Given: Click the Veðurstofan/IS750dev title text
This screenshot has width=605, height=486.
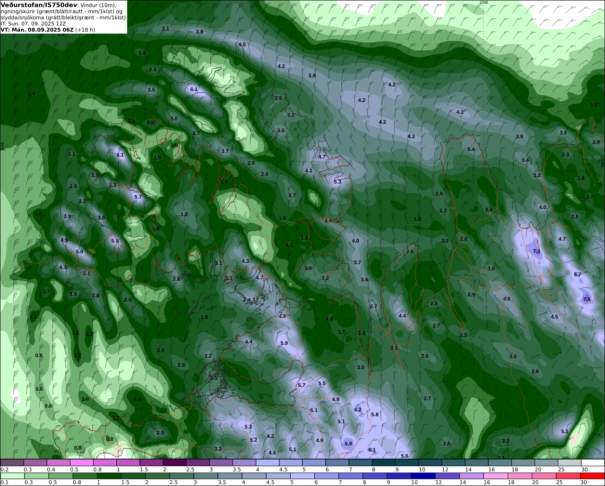Looking at the screenshot, I should [39, 5].
